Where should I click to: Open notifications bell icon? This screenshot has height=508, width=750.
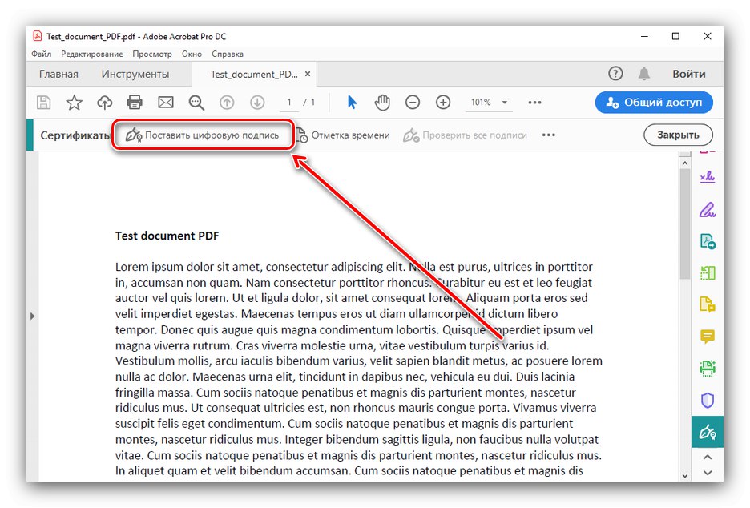(x=644, y=74)
